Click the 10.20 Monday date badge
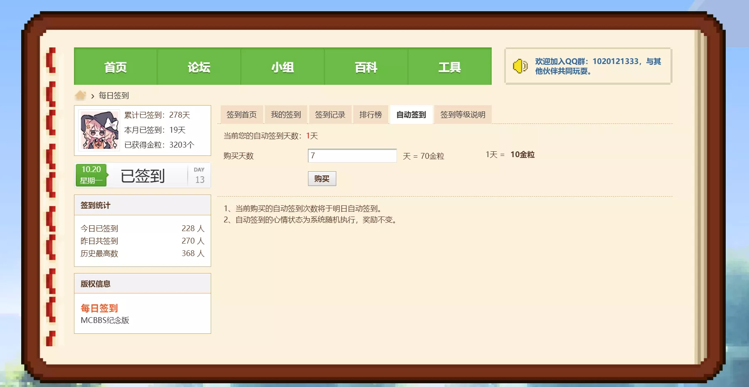 (x=91, y=175)
